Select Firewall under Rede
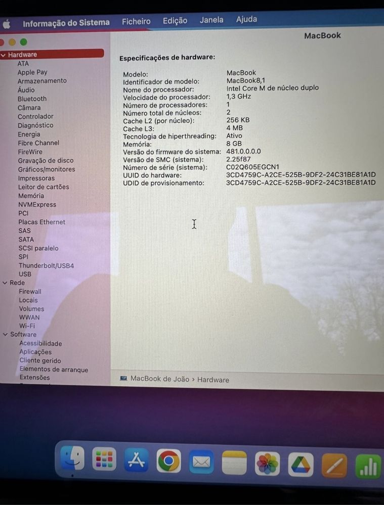Image resolution: width=384 pixels, height=505 pixels. click(30, 292)
